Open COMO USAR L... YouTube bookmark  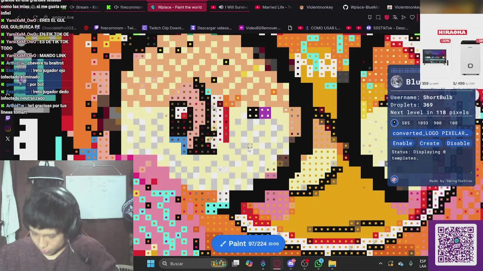[x=319, y=28]
